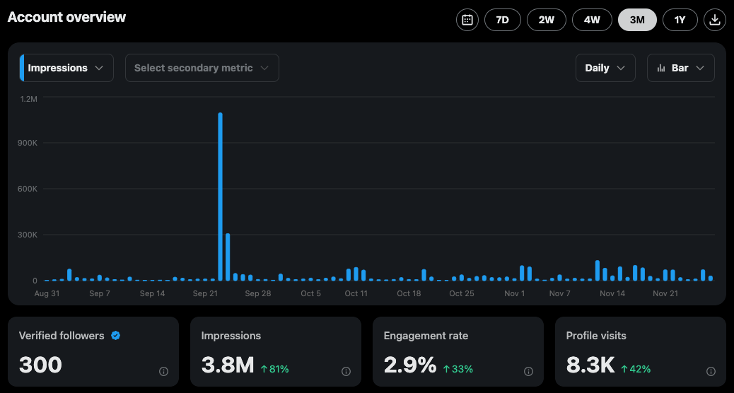Click the Oct 11 x-axis label

pos(356,293)
